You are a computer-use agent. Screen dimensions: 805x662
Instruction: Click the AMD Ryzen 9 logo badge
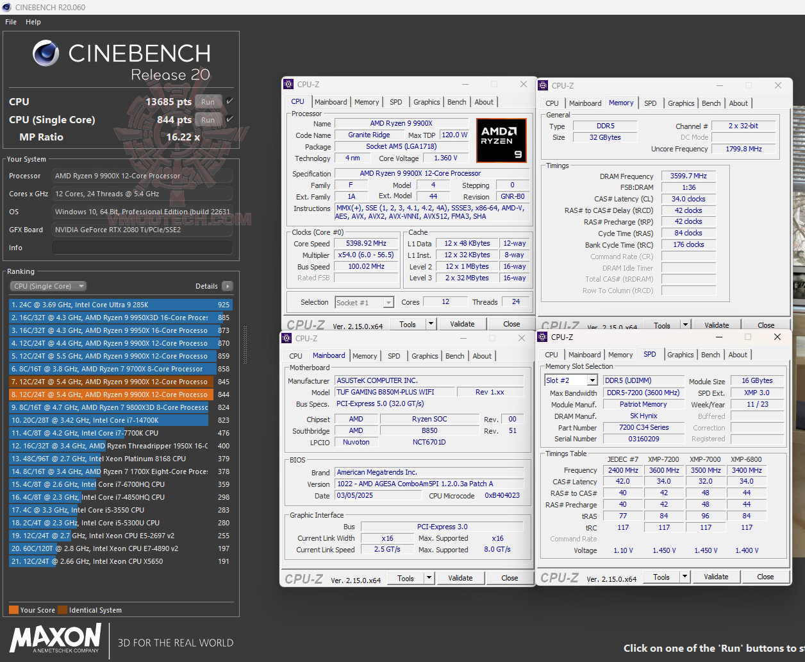(x=501, y=139)
